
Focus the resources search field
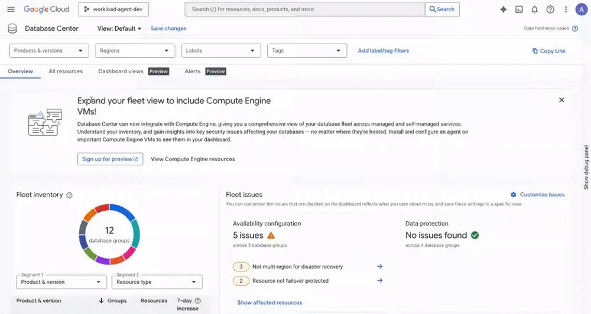[x=304, y=9]
